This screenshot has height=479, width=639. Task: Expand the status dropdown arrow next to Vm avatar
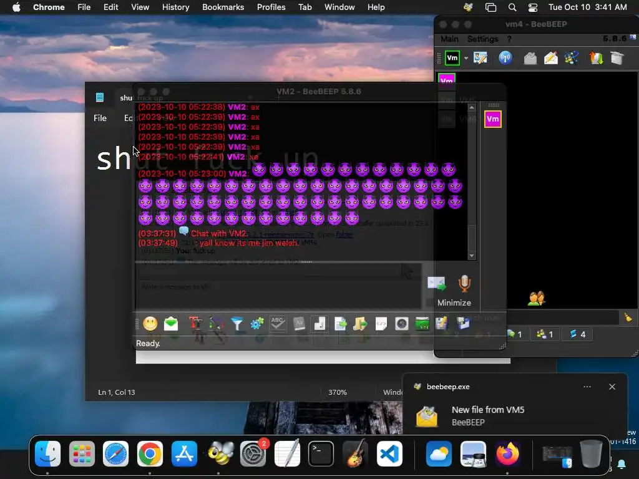[x=466, y=58]
